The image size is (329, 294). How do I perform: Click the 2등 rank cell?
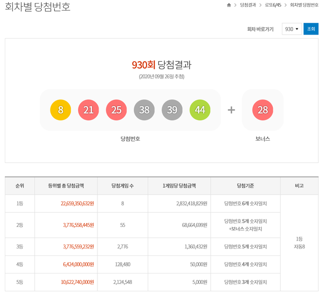[x=20, y=225]
